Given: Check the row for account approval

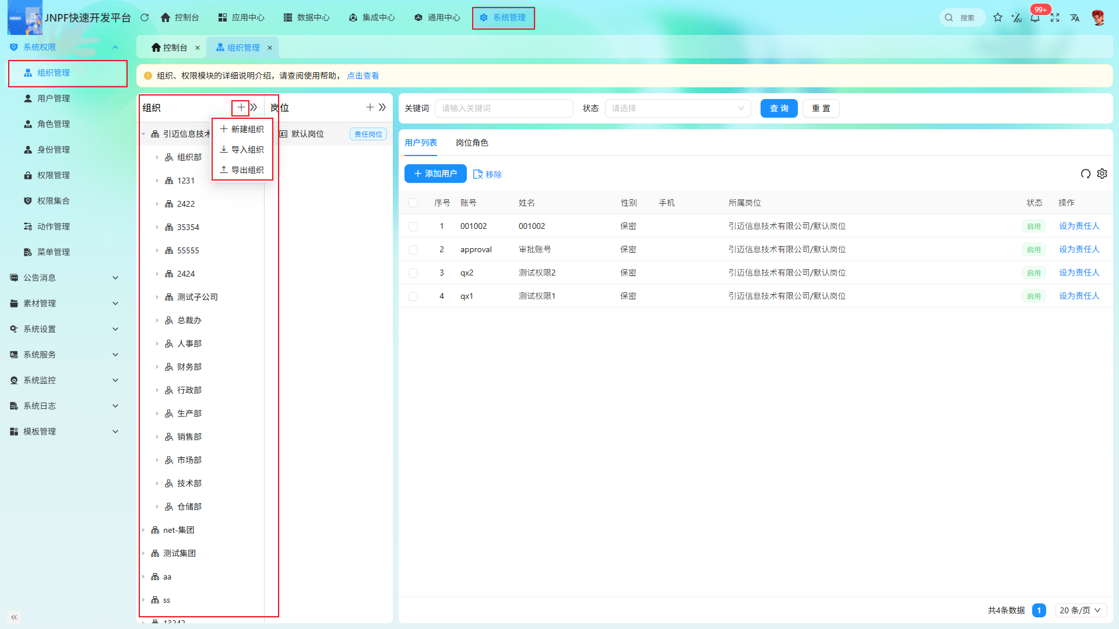Looking at the screenshot, I should 413,249.
